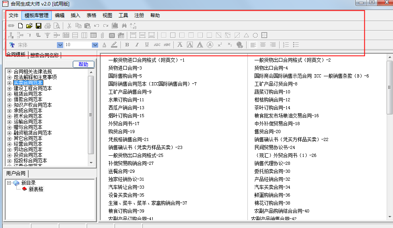
Task: Save the document with floppy disk icon
Action: pos(38,25)
